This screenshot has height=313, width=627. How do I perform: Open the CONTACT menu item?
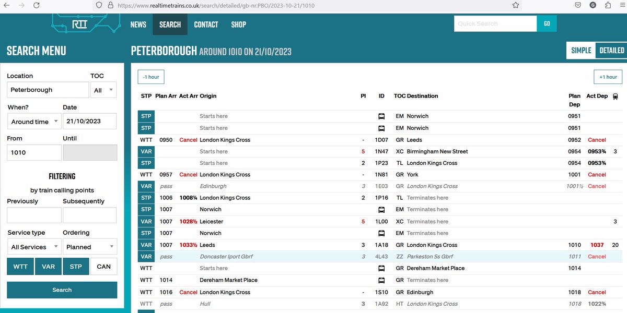[x=206, y=25]
